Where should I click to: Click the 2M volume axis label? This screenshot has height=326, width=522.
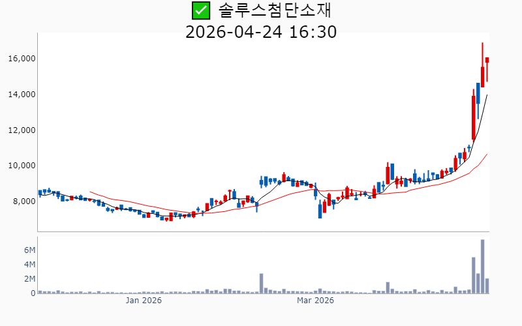click(29, 279)
